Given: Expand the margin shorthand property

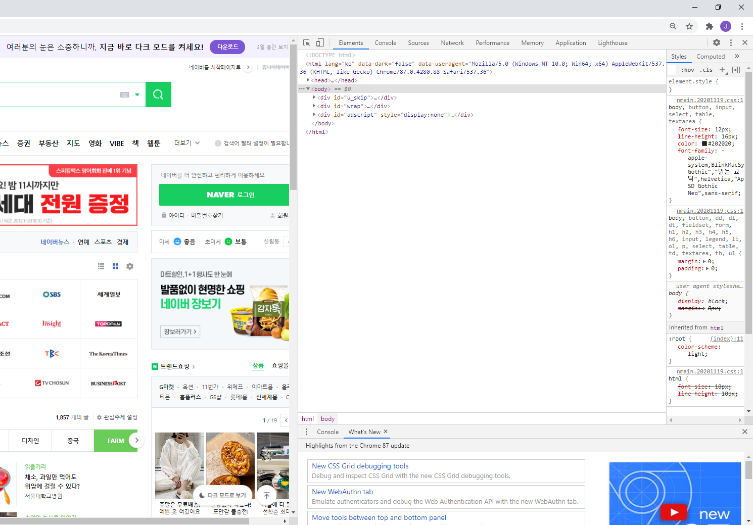Looking at the screenshot, I should click(704, 261).
